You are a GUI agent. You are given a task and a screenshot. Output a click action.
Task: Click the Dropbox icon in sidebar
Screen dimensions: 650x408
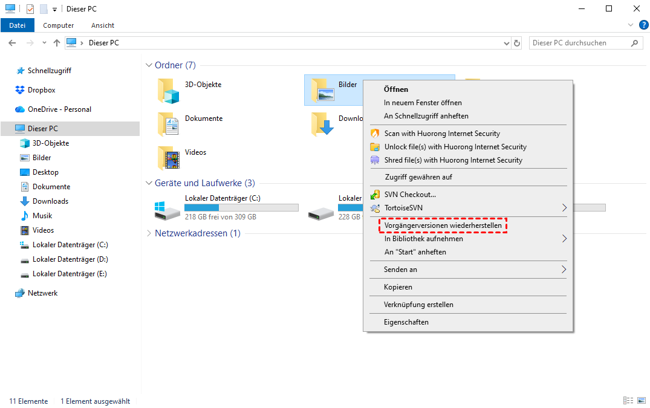20,90
